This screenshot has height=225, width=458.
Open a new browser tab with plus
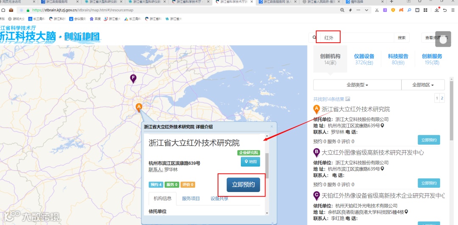[x=392, y=2]
